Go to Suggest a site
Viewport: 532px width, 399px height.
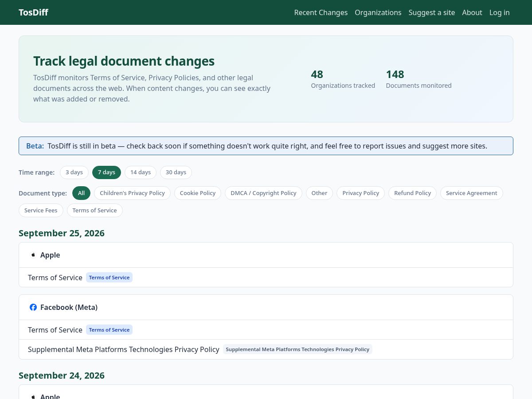[x=432, y=12]
